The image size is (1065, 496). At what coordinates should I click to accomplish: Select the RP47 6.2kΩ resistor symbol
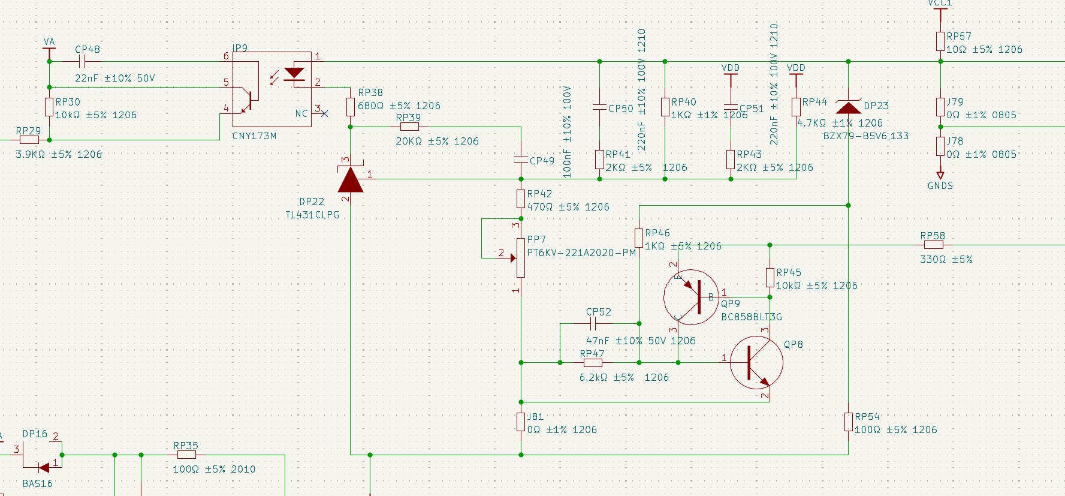click(x=593, y=362)
